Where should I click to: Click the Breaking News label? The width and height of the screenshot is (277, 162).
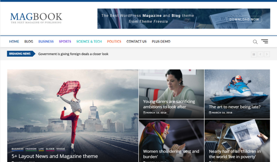[x=21, y=54]
